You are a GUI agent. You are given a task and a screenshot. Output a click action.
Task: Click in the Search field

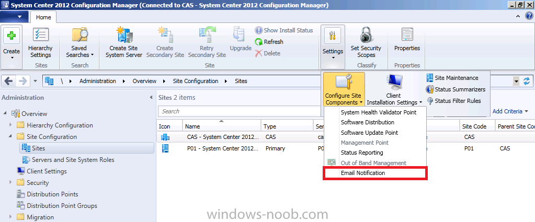(x=239, y=111)
